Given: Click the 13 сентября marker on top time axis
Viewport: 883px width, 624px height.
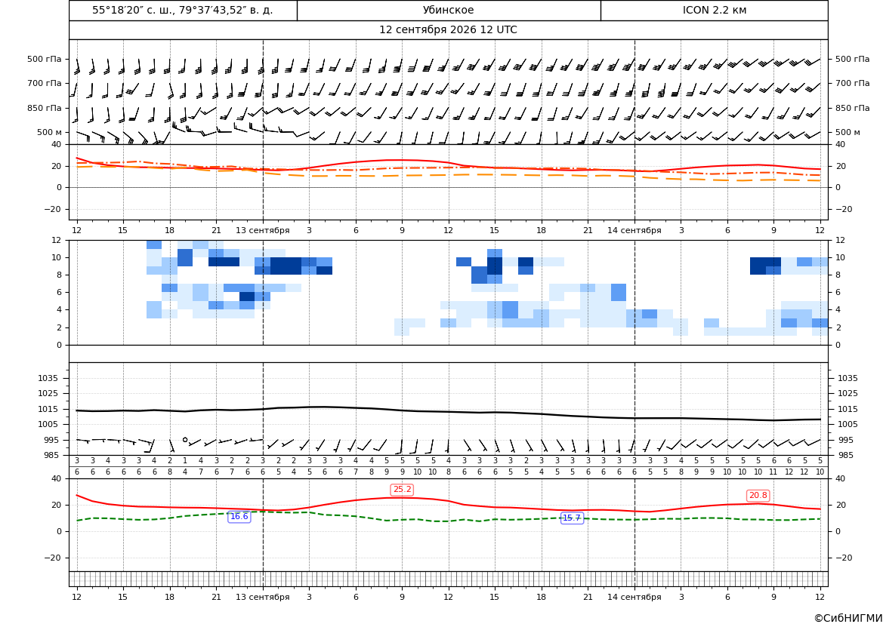Looking at the screenshot, I should (x=262, y=230).
